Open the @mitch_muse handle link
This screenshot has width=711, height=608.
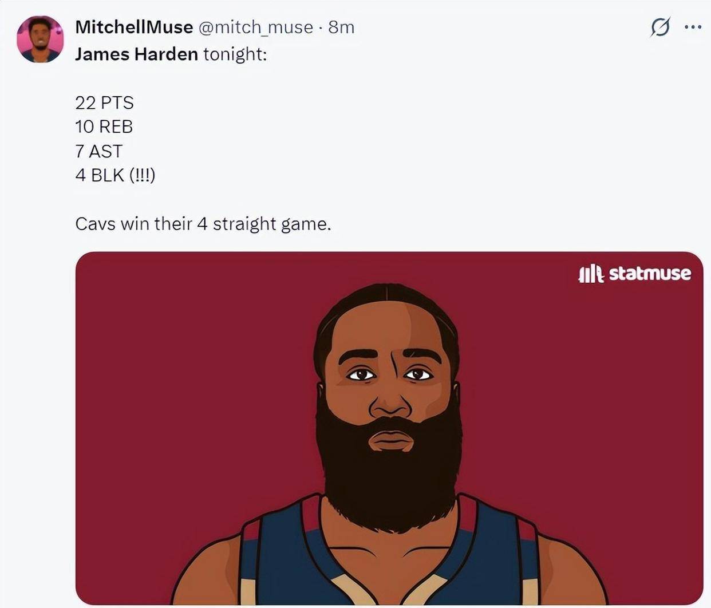pos(255,27)
